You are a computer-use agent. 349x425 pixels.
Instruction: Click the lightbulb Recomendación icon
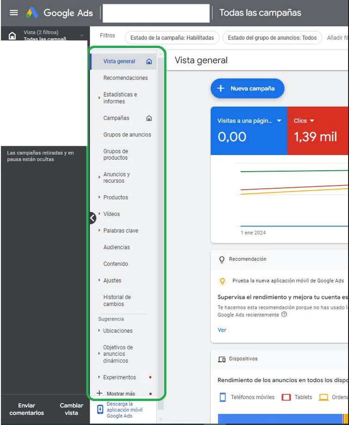(x=222, y=259)
